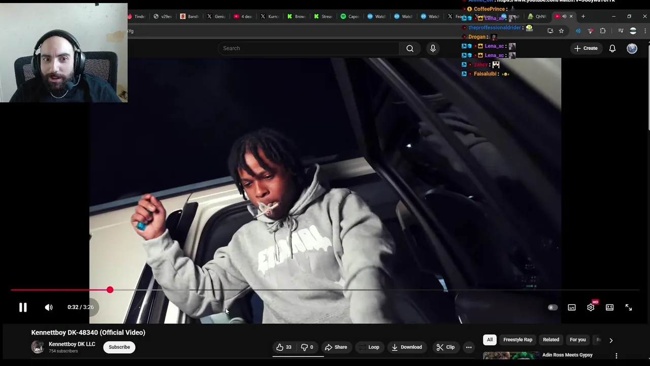The height and width of the screenshot is (366, 650).
Task: Switch to the Brows Kick tab
Action: (x=296, y=16)
